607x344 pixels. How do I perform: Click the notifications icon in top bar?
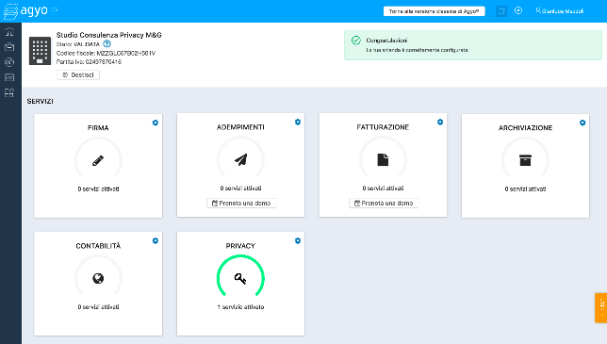click(x=501, y=10)
